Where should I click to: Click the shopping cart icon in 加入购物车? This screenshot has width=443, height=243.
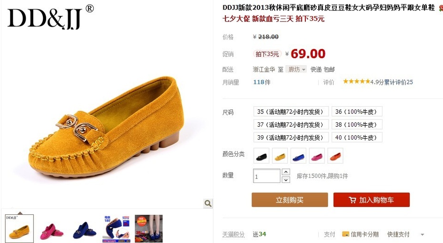(x=352, y=200)
